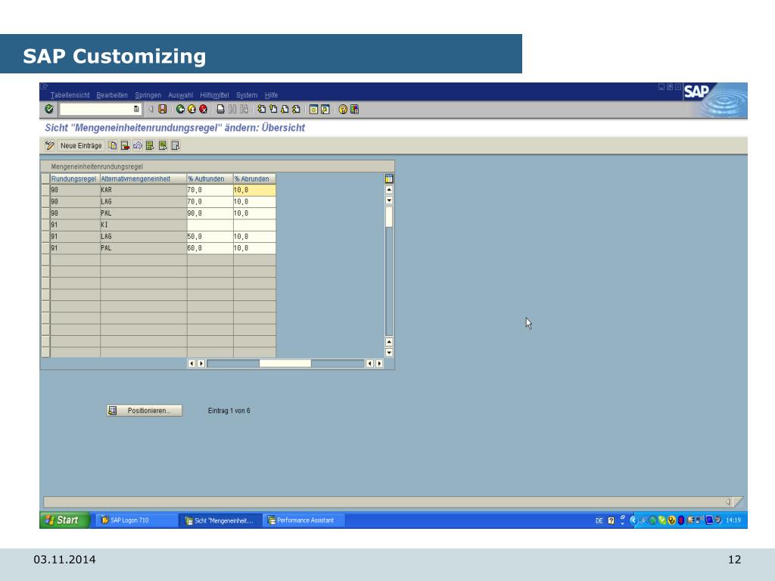Click the table scroll up arrow at top
The width and height of the screenshot is (775, 581).
pos(389,190)
